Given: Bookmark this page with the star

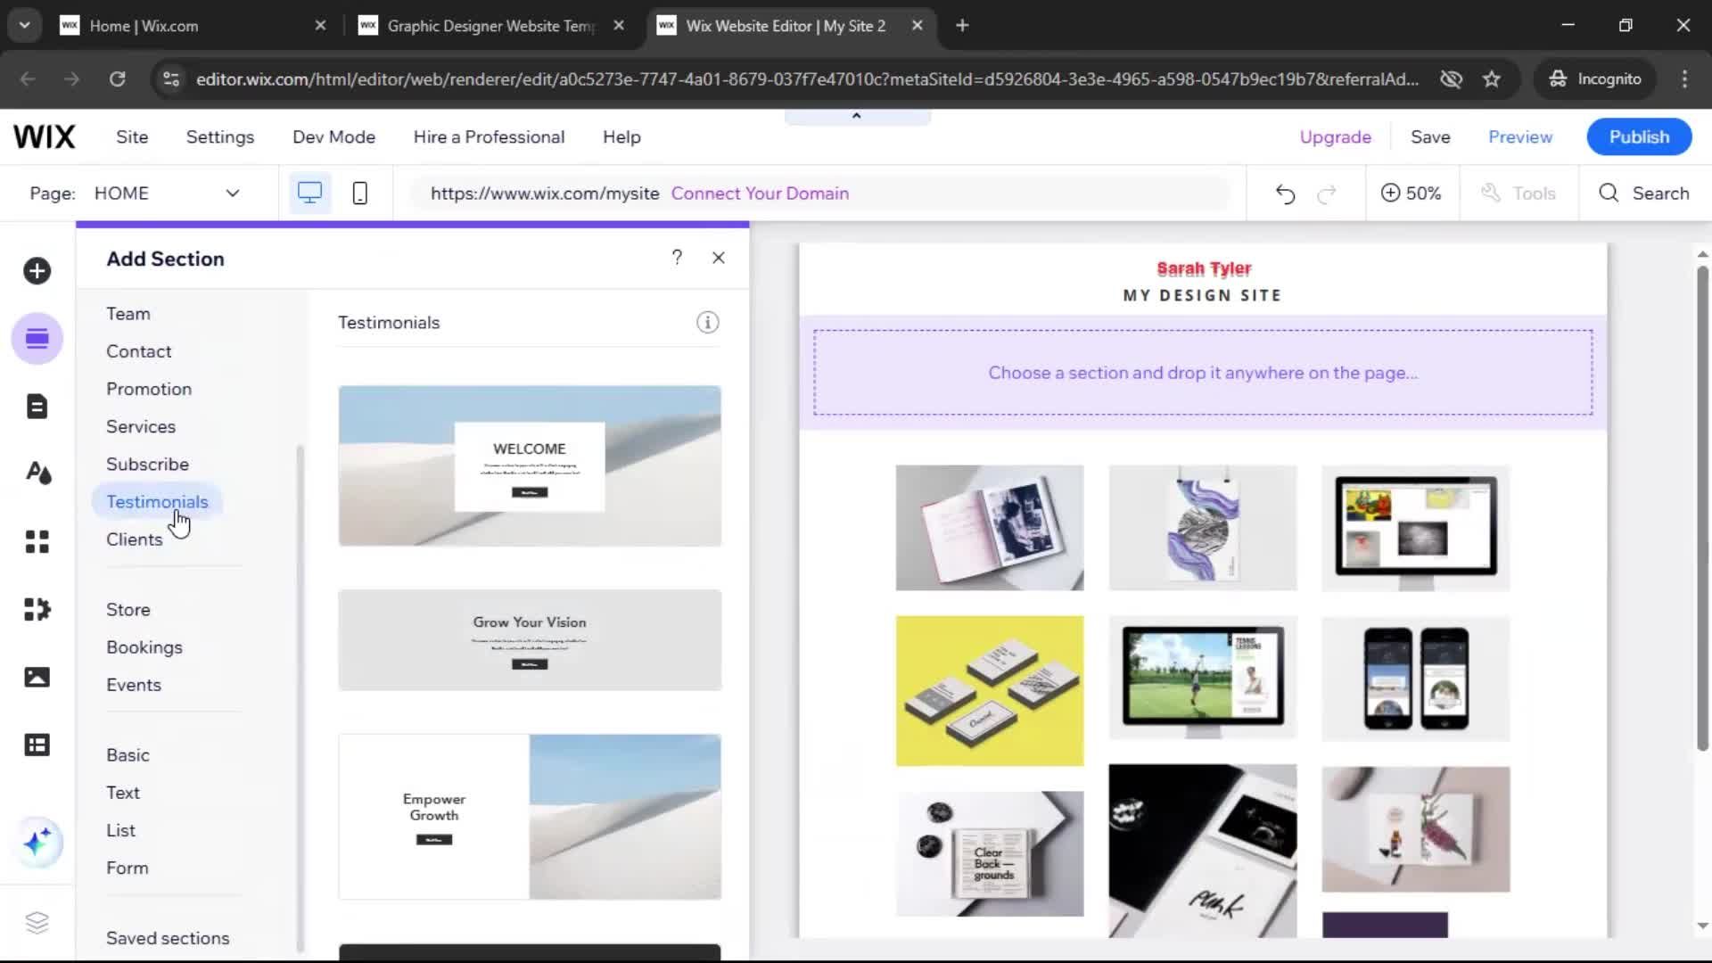Looking at the screenshot, I should coord(1492,79).
